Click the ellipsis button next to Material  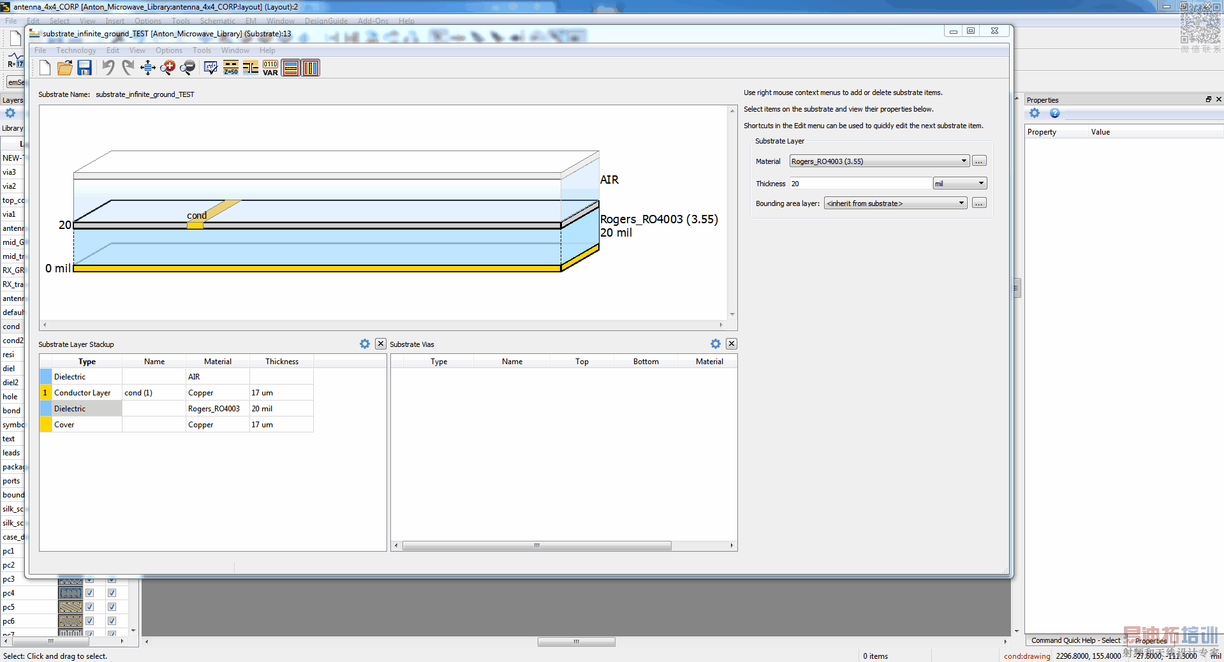point(979,161)
